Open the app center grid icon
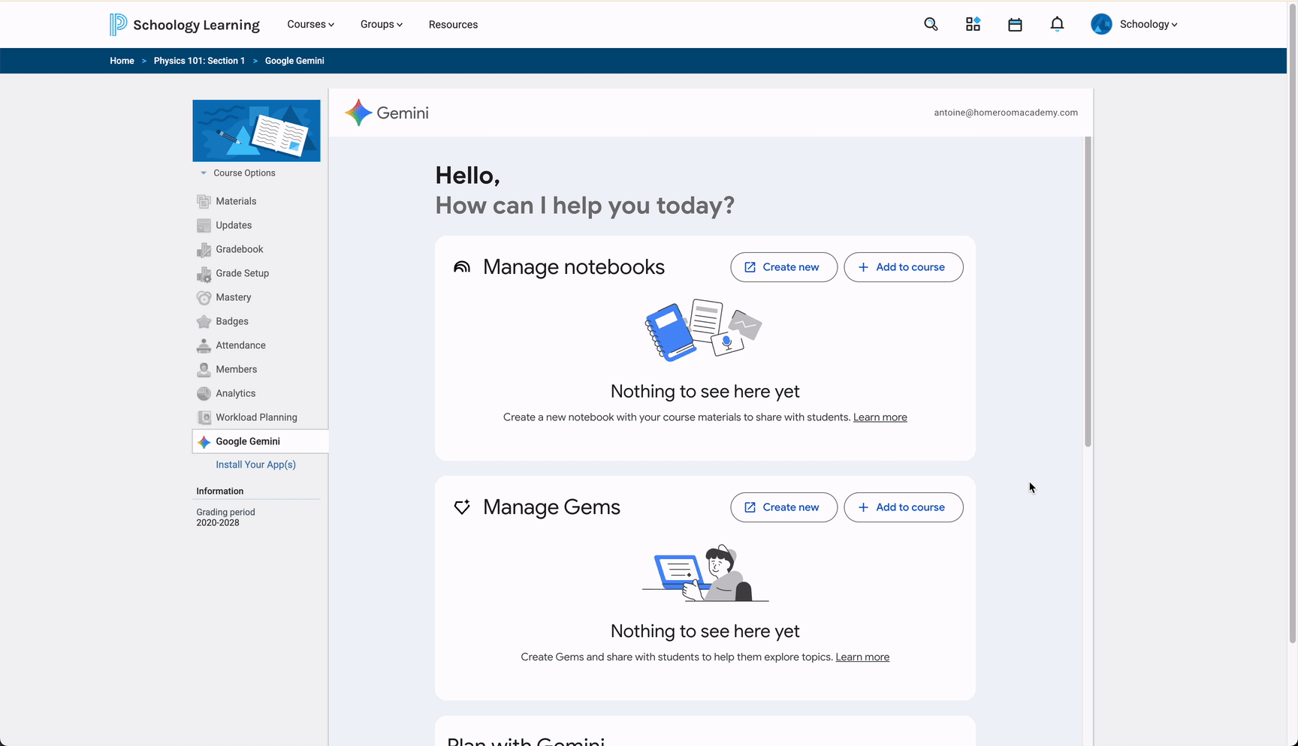 (973, 24)
